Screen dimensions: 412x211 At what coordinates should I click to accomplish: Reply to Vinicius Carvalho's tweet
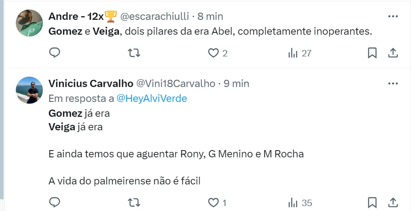click(55, 203)
